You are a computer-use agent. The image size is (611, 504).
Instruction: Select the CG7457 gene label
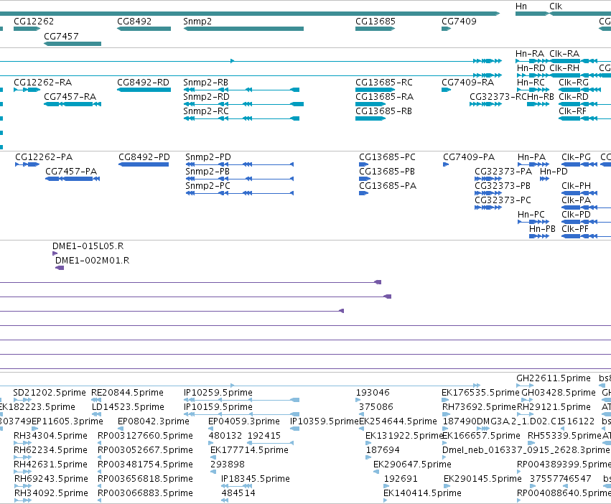pyautogui.click(x=61, y=36)
